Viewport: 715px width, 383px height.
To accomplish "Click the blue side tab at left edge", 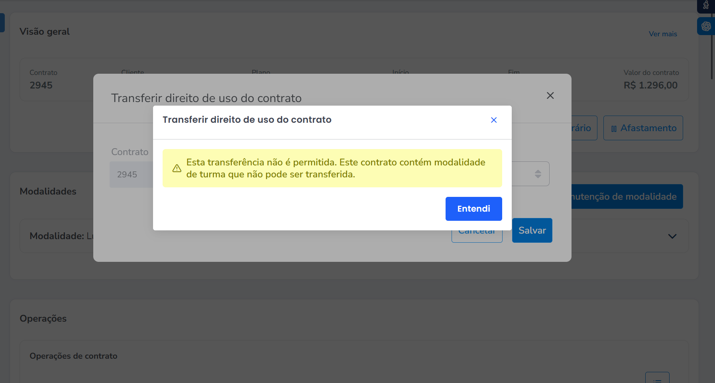I will click(2, 23).
